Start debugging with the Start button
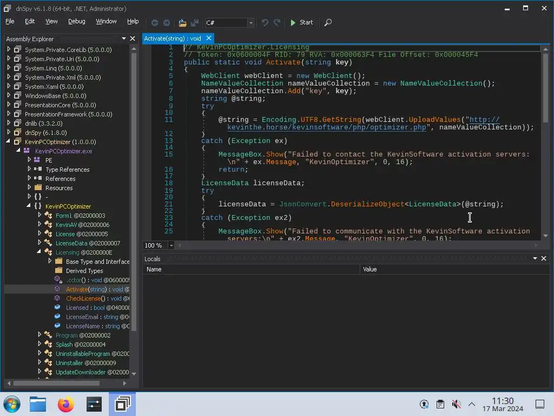The width and height of the screenshot is (554, 416). [x=301, y=22]
